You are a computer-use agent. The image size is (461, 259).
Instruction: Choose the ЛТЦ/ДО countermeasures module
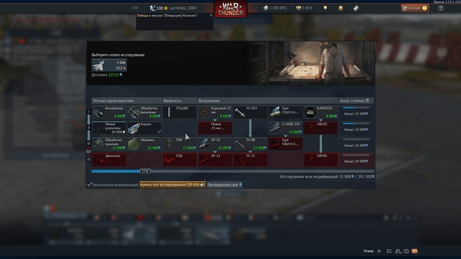180,112
